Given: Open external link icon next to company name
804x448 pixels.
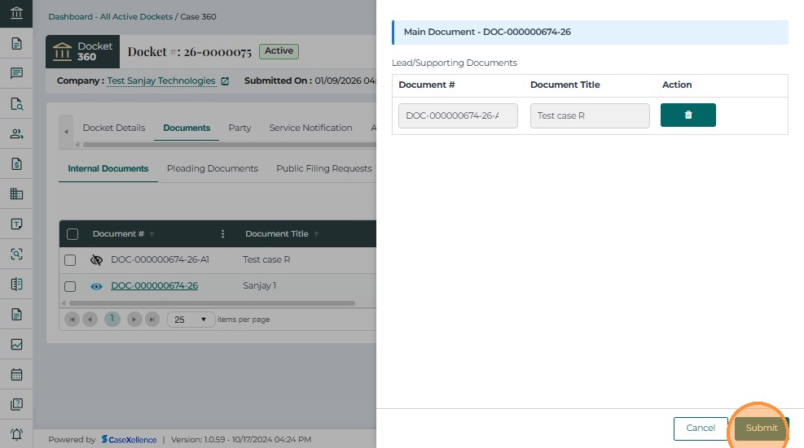Looking at the screenshot, I should [x=225, y=80].
